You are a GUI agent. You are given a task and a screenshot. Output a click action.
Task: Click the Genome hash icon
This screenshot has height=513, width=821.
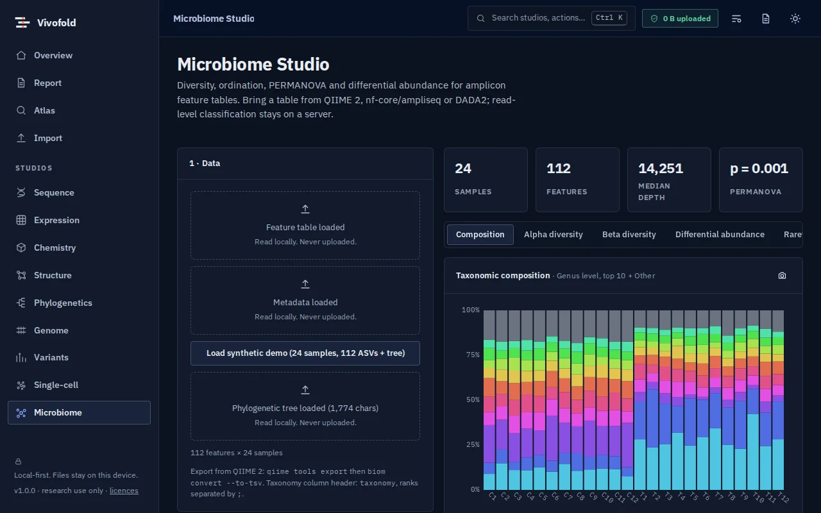pos(21,330)
